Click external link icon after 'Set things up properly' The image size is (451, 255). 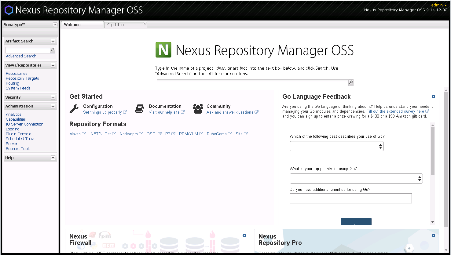125,112
